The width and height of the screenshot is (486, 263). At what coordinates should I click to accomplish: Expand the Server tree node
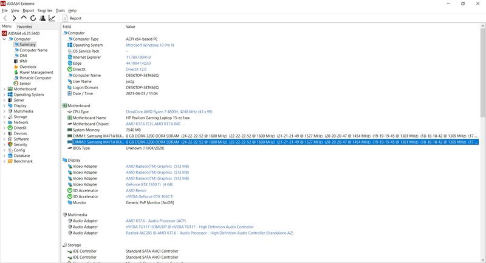[4, 100]
